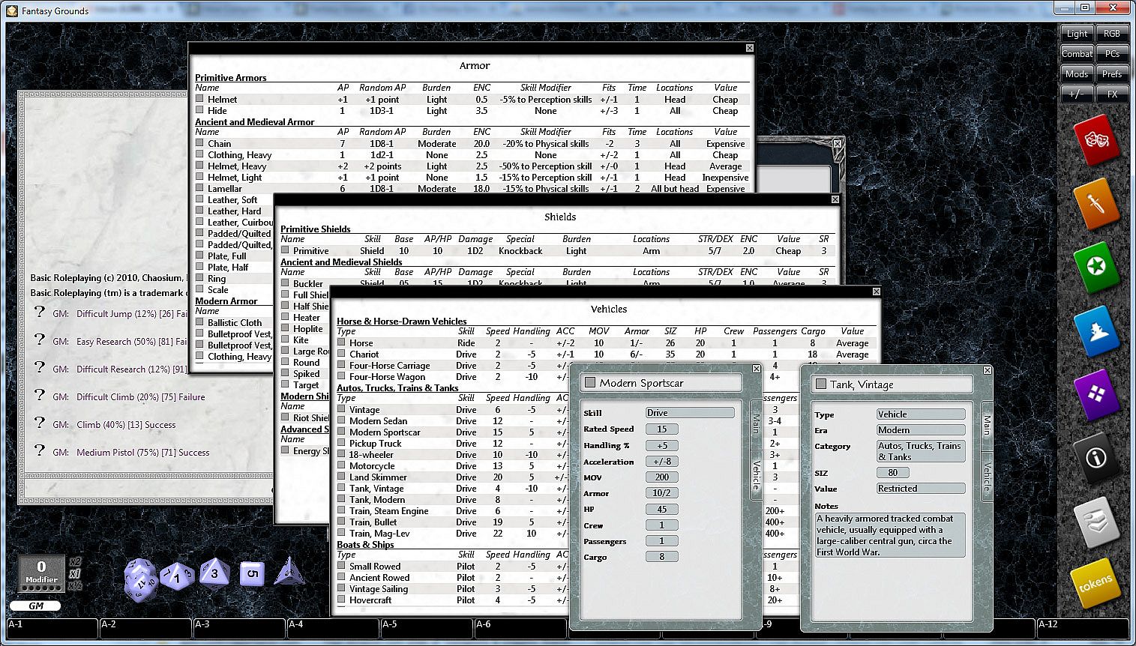The height and width of the screenshot is (646, 1136).
Task: Click the link square on Modern Sportscar sheet header
Action: pos(590,383)
